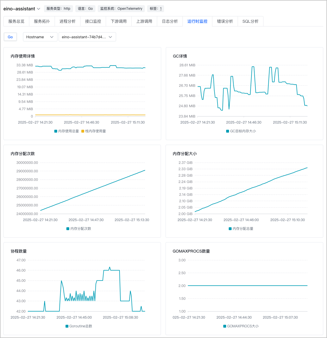Toggle the Goroutine总数 legend marker

tap(67, 326)
